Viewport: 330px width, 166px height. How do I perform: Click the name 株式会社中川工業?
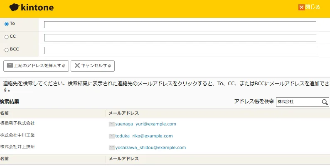click(x=17, y=135)
